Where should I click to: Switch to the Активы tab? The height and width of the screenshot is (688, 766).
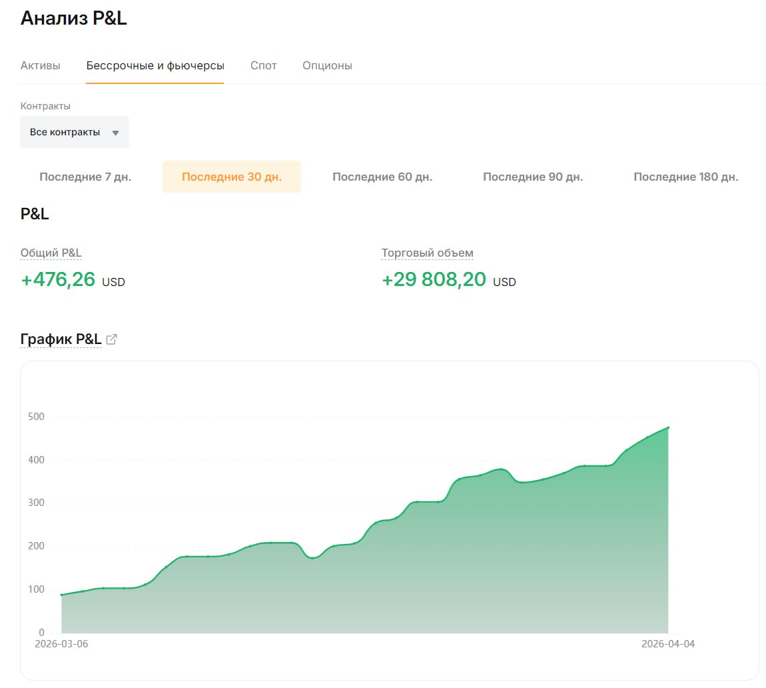click(41, 65)
